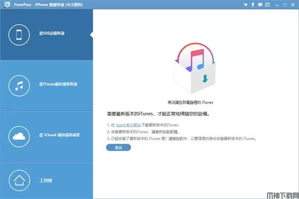Click the blue 重啟 button
The height and width of the screenshot is (199, 299).
(x=119, y=147)
